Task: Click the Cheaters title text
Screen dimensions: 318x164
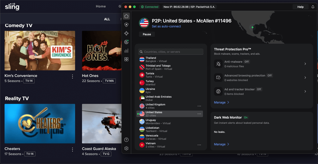Action: pyautogui.click(x=12, y=149)
